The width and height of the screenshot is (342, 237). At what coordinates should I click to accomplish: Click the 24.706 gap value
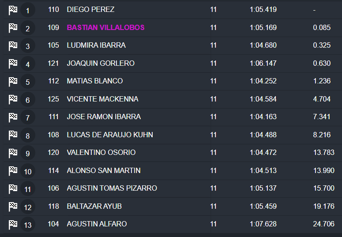pos(323,224)
